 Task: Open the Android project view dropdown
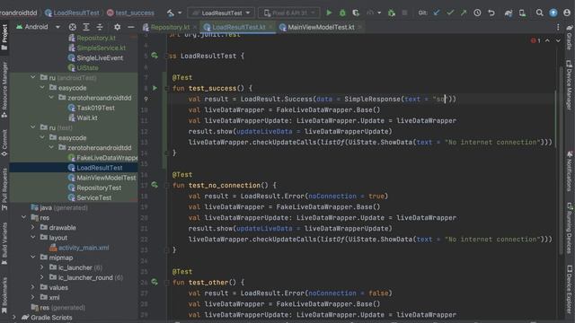(38, 27)
